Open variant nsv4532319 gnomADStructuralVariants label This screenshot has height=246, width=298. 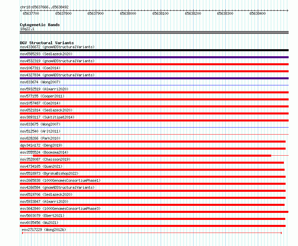click(x=57, y=61)
